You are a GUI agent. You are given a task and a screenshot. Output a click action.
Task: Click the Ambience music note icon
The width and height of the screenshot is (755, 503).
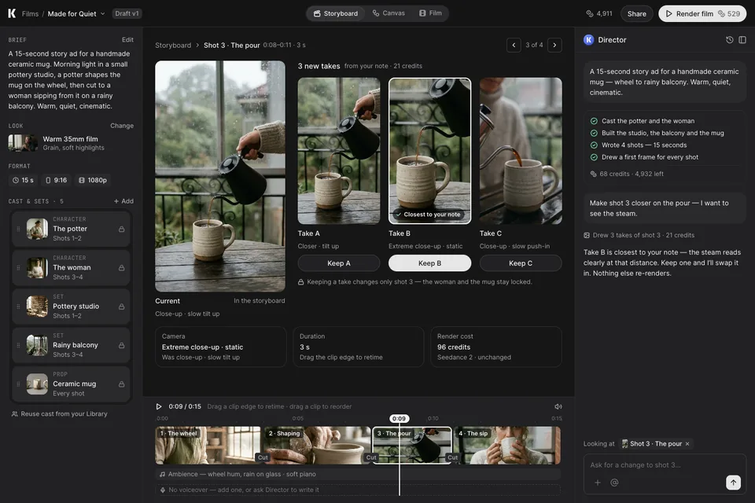click(x=162, y=474)
